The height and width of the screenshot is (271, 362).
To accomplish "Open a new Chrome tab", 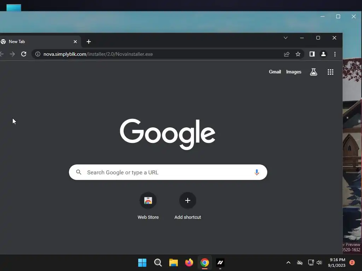I will pyautogui.click(x=89, y=42).
